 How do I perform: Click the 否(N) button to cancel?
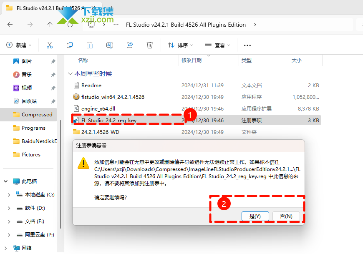[286, 216]
